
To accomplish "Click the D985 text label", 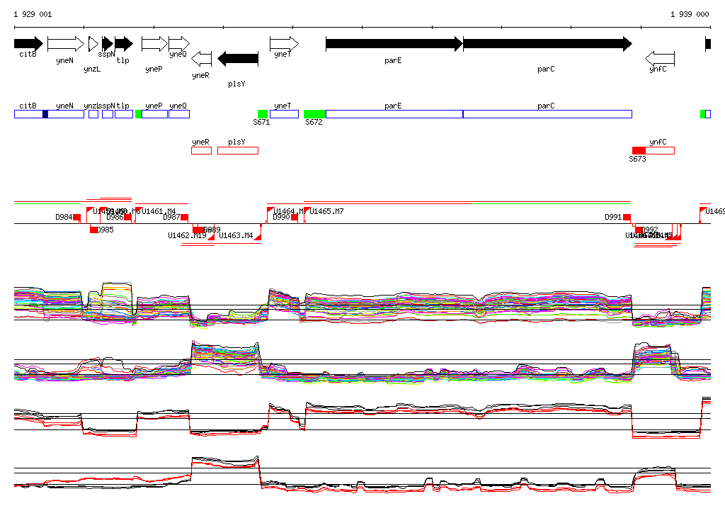I will pos(105,230).
